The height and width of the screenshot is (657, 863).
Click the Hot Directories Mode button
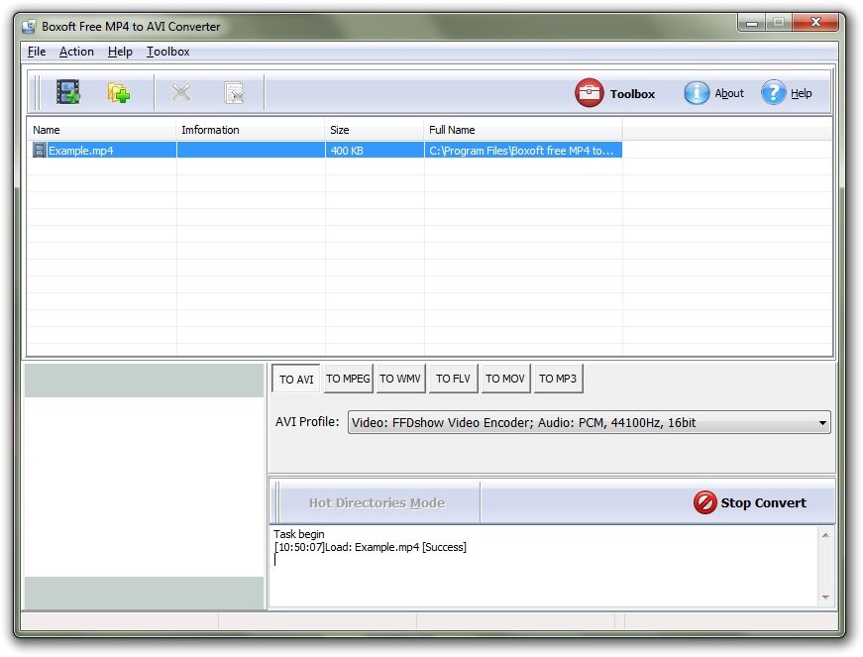[x=378, y=502]
